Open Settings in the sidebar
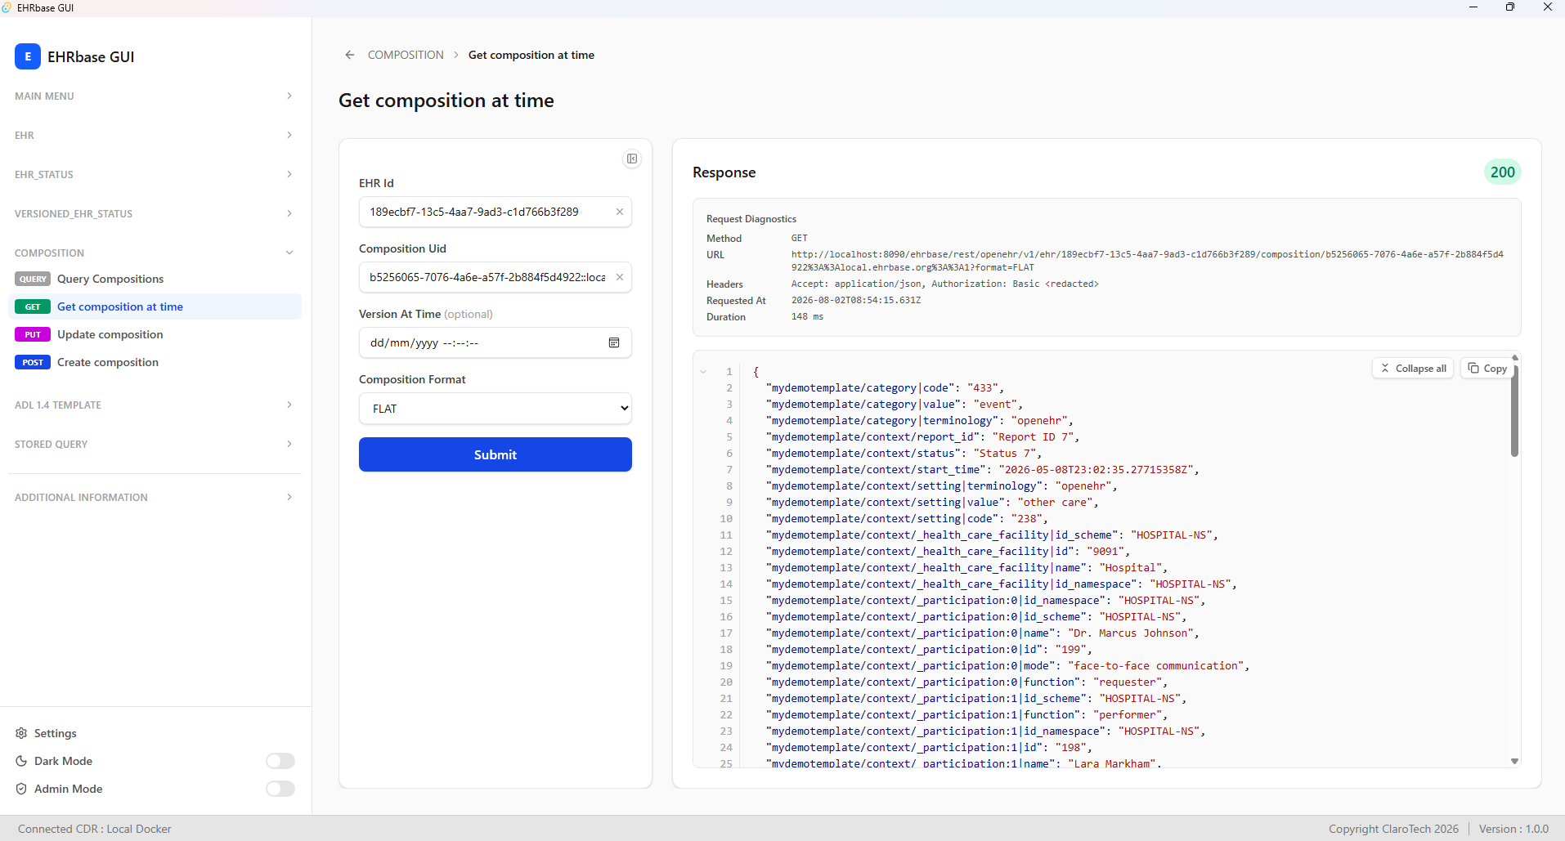This screenshot has height=841, width=1565. (x=55, y=733)
